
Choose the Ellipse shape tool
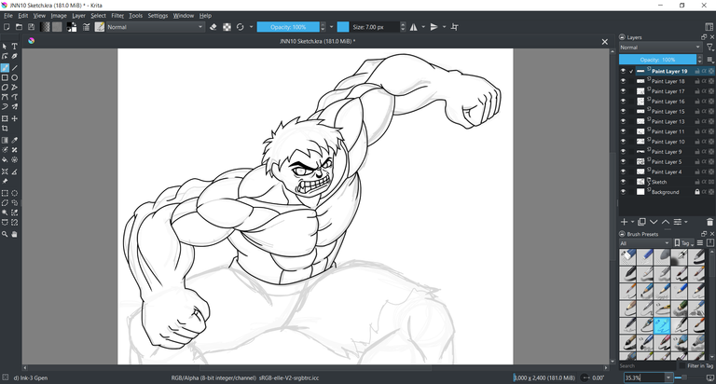(15, 77)
